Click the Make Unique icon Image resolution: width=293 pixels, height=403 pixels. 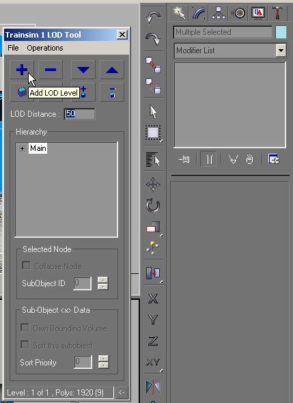(x=233, y=159)
